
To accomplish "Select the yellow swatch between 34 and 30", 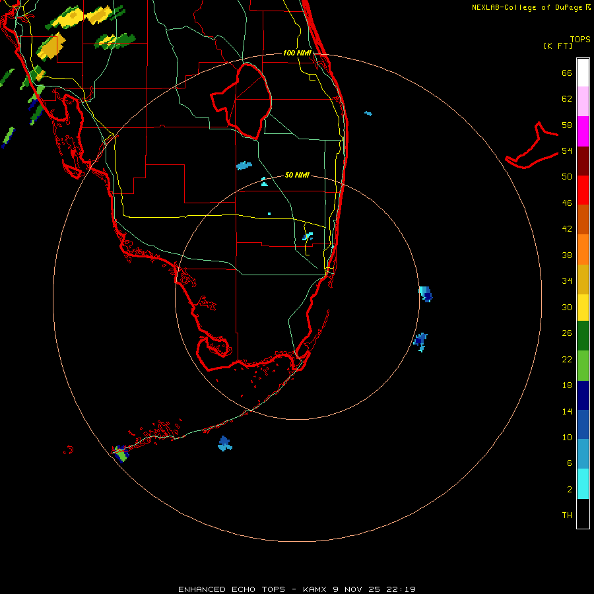I will point(583,308).
